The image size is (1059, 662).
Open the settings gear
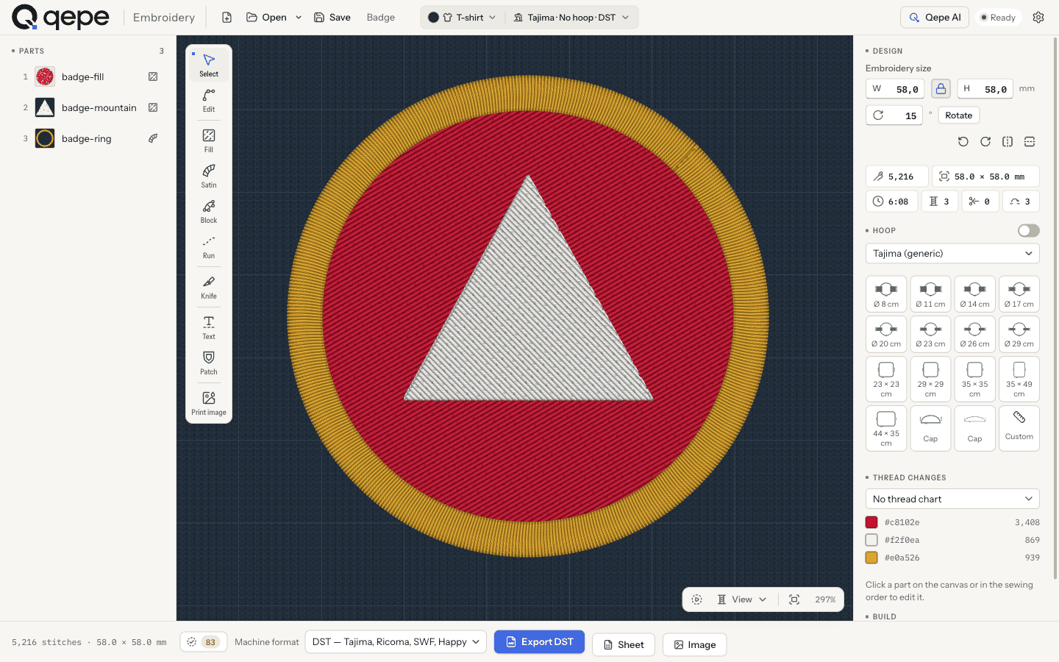tap(1038, 17)
